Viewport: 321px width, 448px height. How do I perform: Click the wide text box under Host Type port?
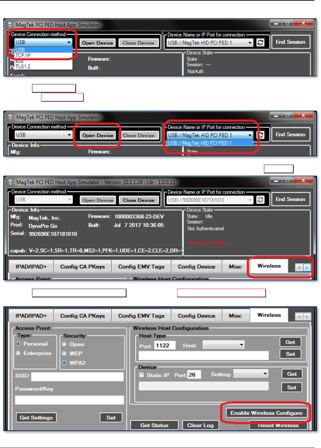[x=204, y=355]
